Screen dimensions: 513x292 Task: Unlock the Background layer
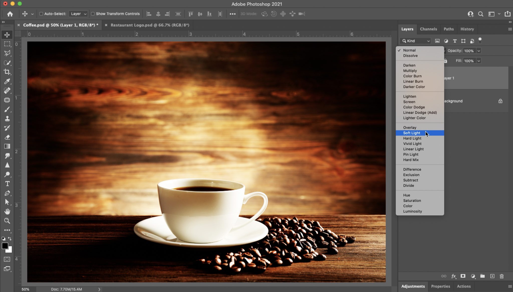point(500,101)
